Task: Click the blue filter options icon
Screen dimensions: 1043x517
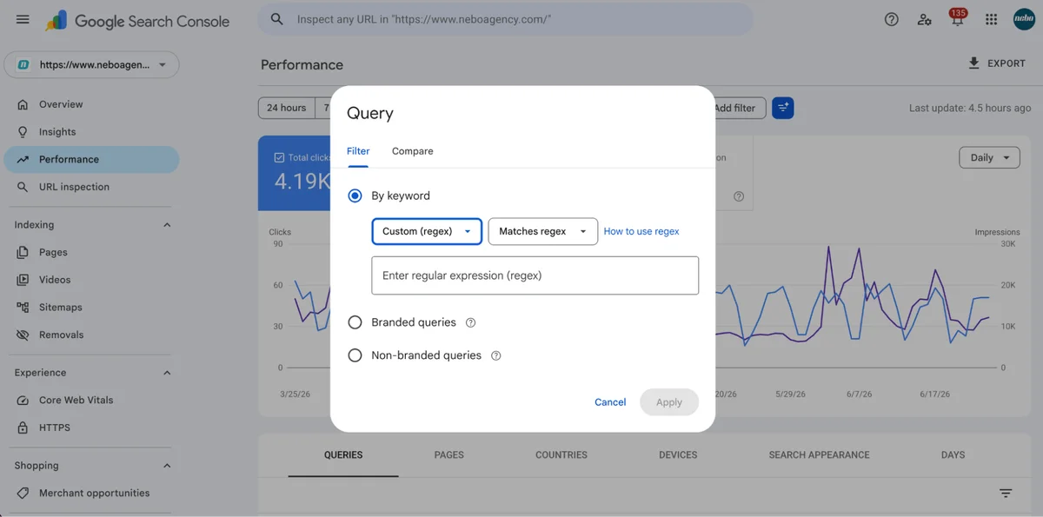Action: [782, 108]
